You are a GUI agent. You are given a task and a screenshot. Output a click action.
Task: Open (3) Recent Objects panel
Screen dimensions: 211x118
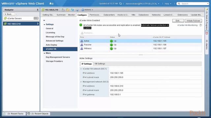pyautogui.click(x=39, y=114)
